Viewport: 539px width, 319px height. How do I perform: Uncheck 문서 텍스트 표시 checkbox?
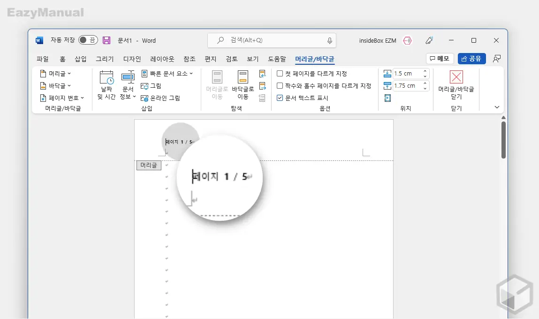280,98
